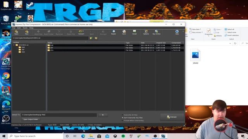Image resolution: width=248 pixels, height=139 pixels.
Task: Click History in Explorer ribbon
Action: coord(218,36)
